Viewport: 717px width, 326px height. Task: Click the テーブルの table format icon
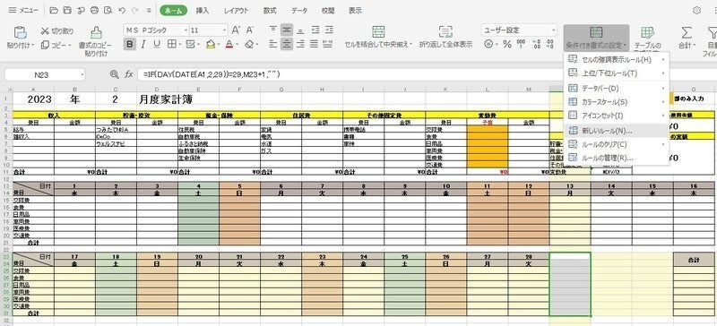point(647,32)
